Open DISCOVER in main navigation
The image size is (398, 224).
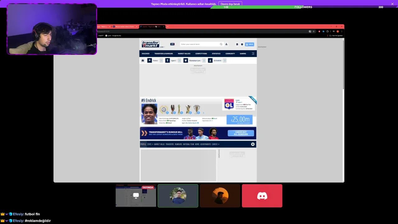(x=146, y=54)
